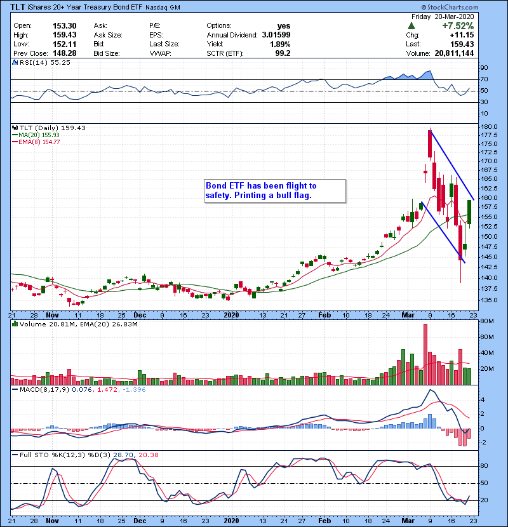Click the tallest red volume bar in March
This screenshot has height=527, width=508.
[x=425, y=354]
